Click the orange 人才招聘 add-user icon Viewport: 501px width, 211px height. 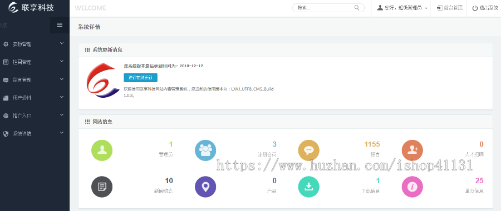coord(412,150)
